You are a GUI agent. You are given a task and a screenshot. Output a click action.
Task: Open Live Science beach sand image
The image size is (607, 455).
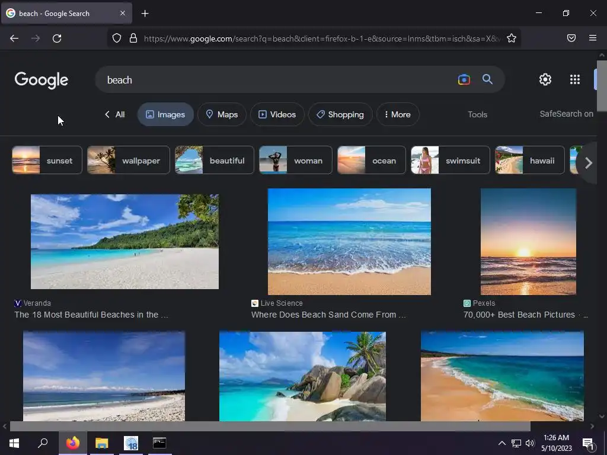349,242
